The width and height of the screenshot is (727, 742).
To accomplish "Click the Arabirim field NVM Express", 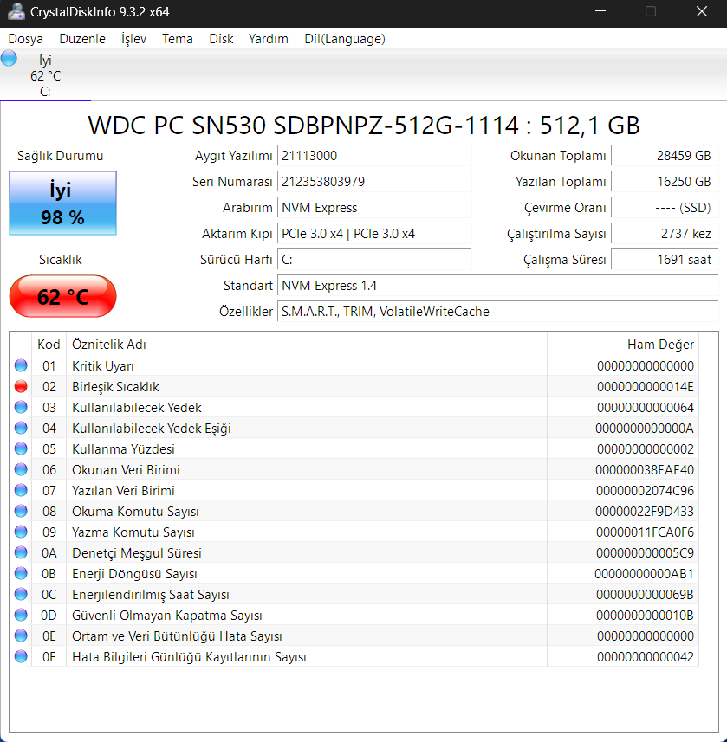I will [x=374, y=208].
